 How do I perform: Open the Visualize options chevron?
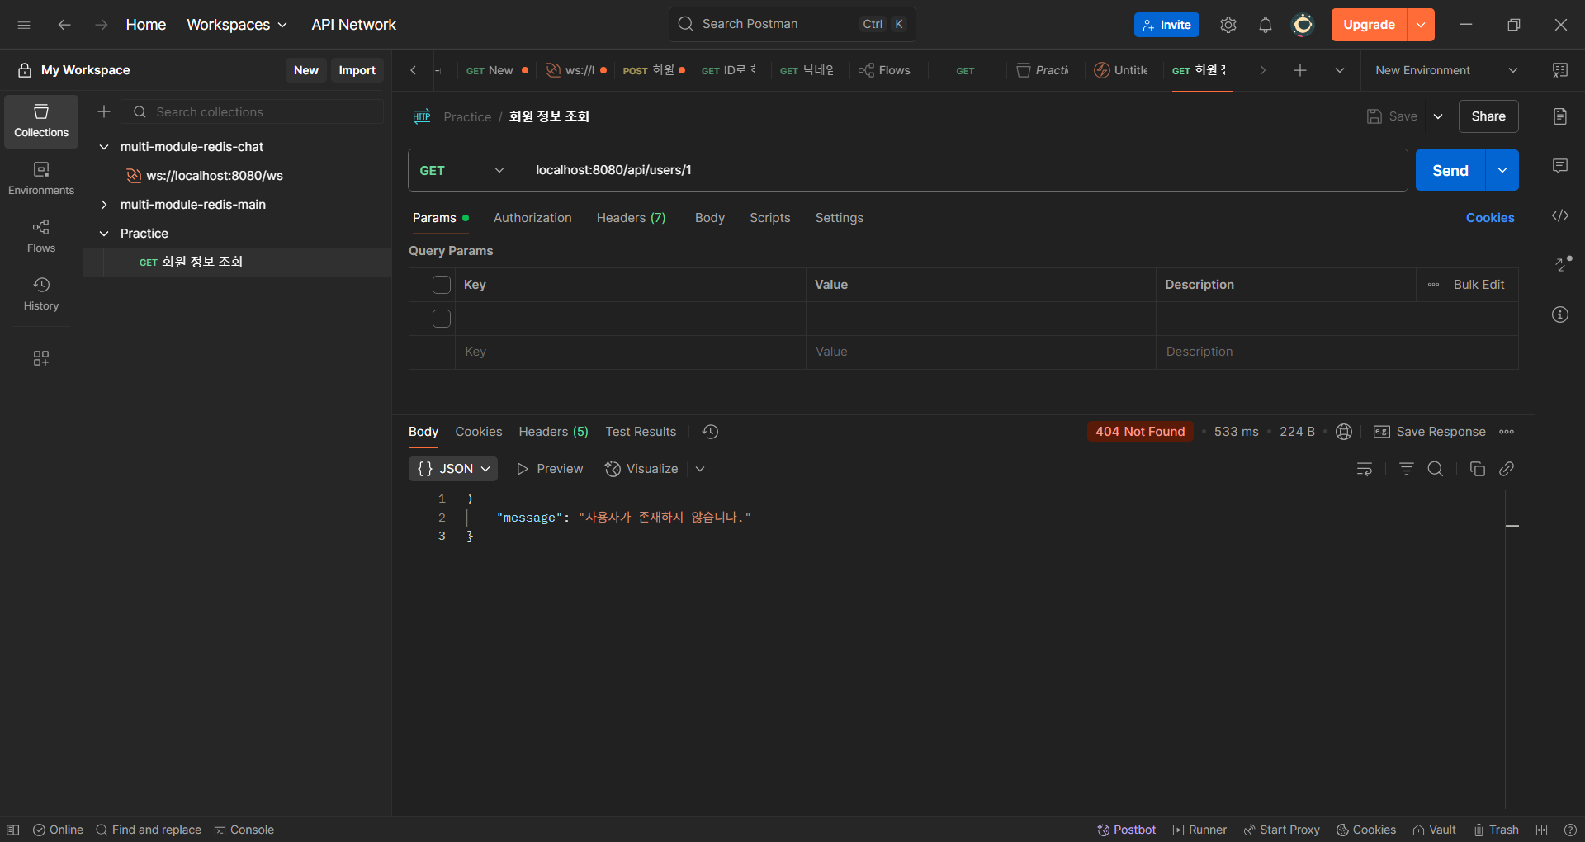pos(700,469)
